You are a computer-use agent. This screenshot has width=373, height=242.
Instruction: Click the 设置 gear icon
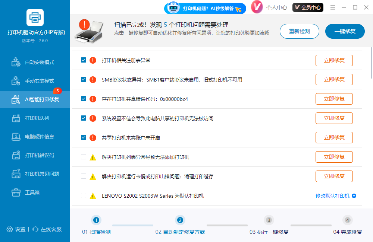pyautogui.click(x=10, y=229)
